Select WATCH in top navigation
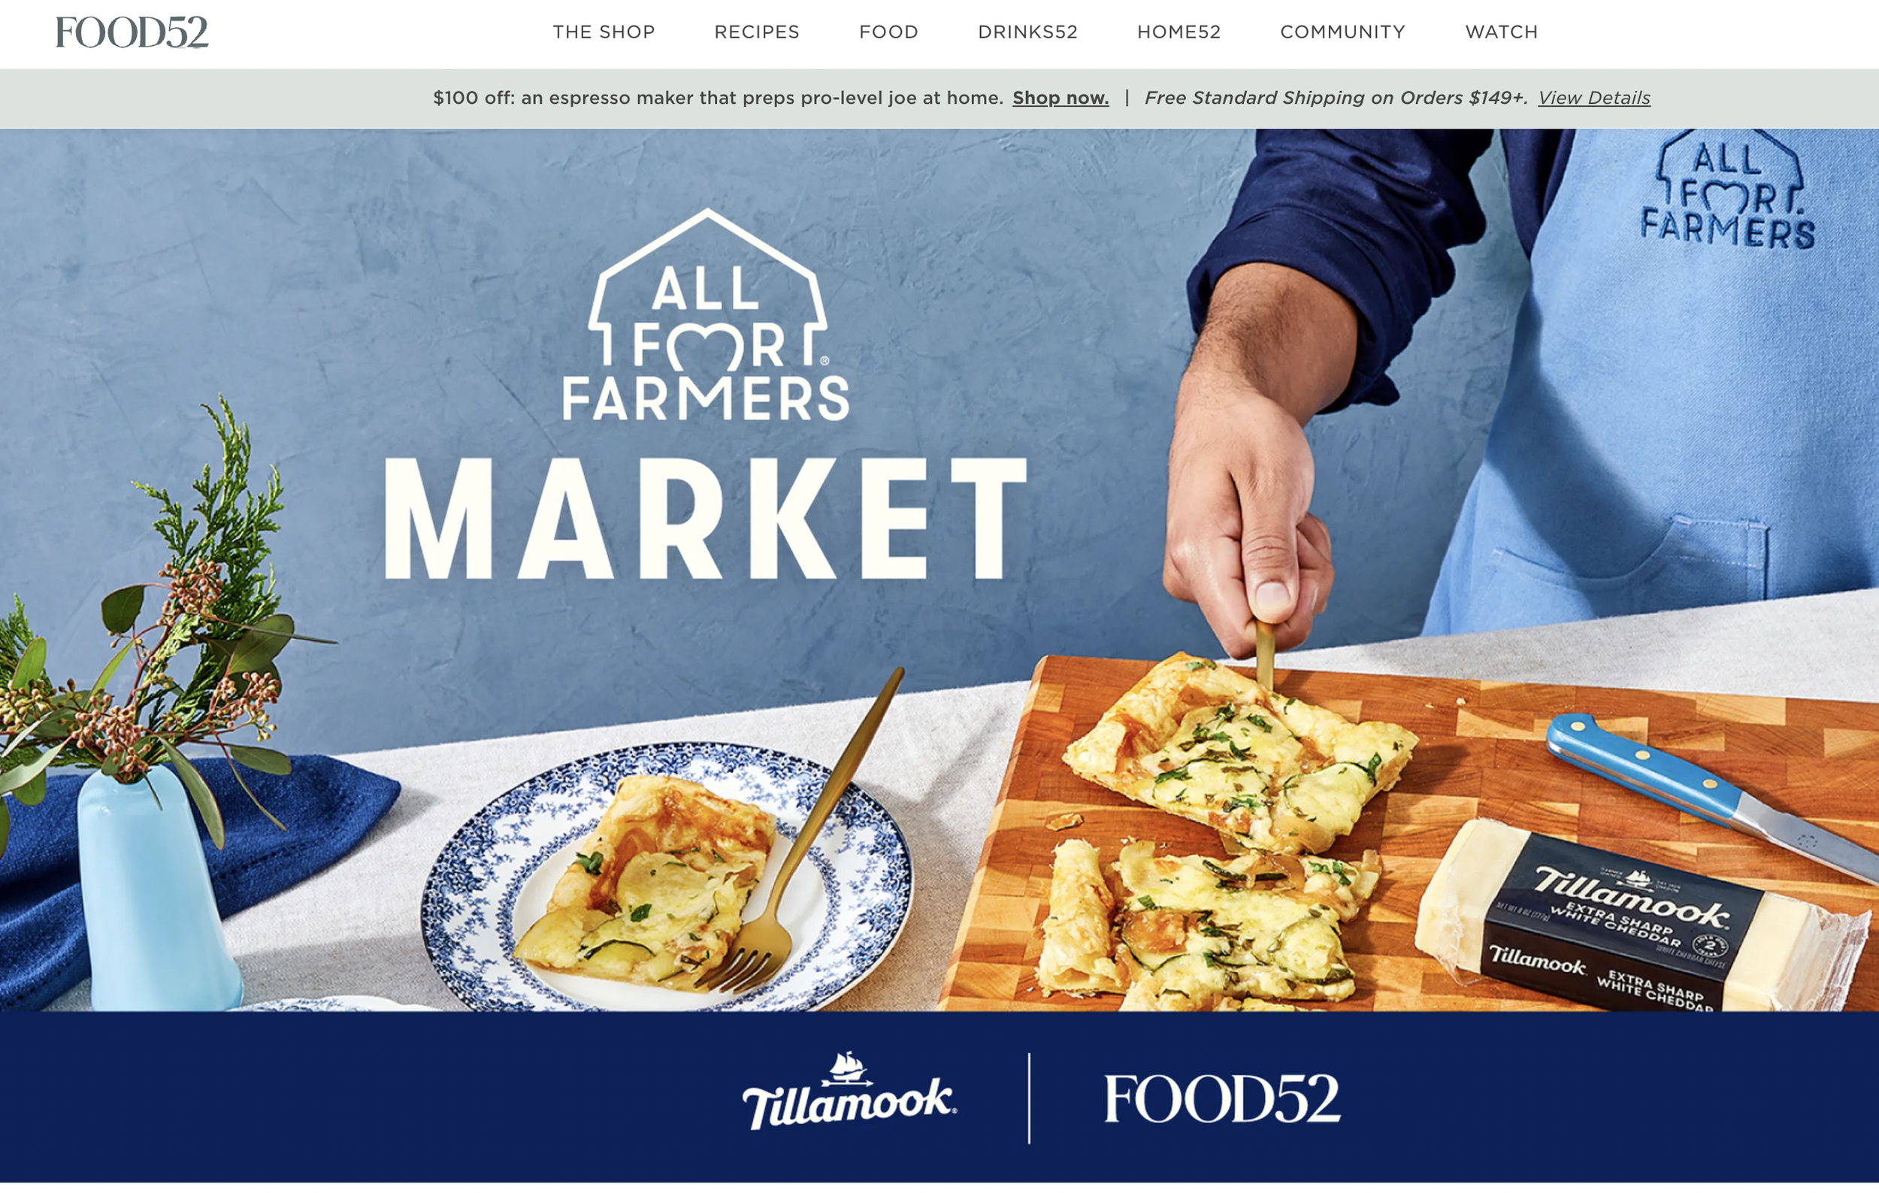This screenshot has width=1879, height=1193. pyautogui.click(x=1502, y=32)
